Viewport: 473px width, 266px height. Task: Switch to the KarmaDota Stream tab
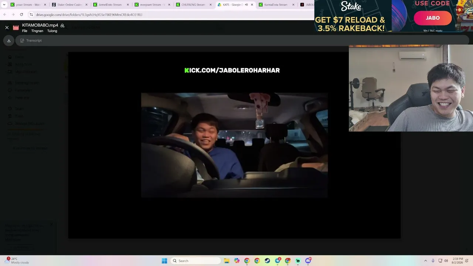point(276,5)
